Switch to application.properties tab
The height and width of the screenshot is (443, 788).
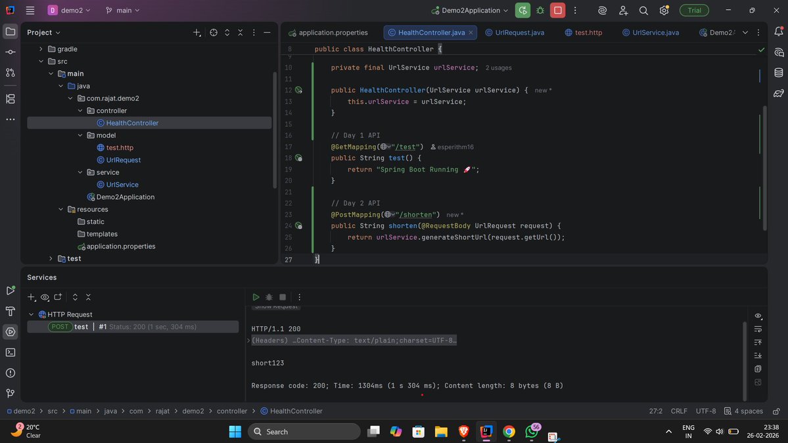[328, 32]
